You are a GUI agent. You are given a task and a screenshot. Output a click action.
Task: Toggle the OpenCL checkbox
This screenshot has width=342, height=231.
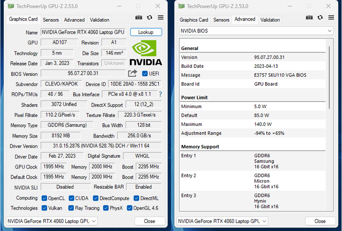(45, 198)
